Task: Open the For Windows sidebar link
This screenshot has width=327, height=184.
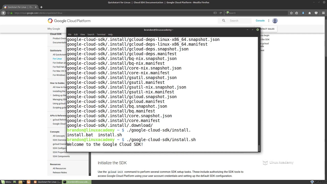Action: (59, 75)
